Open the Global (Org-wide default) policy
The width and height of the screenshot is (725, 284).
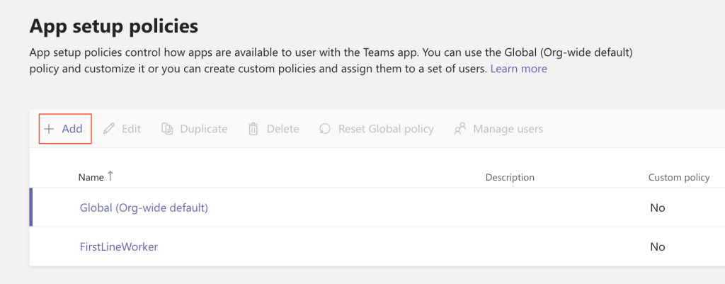144,208
